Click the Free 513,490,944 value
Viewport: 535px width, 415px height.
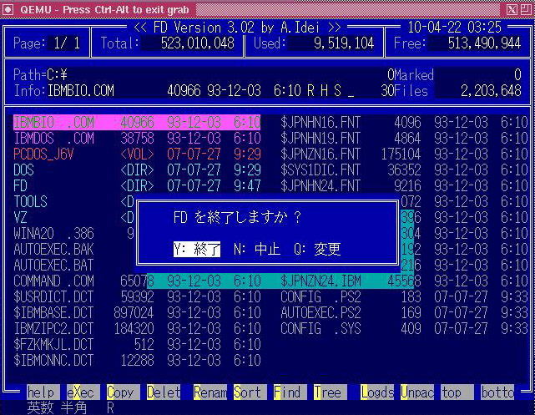pos(484,43)
